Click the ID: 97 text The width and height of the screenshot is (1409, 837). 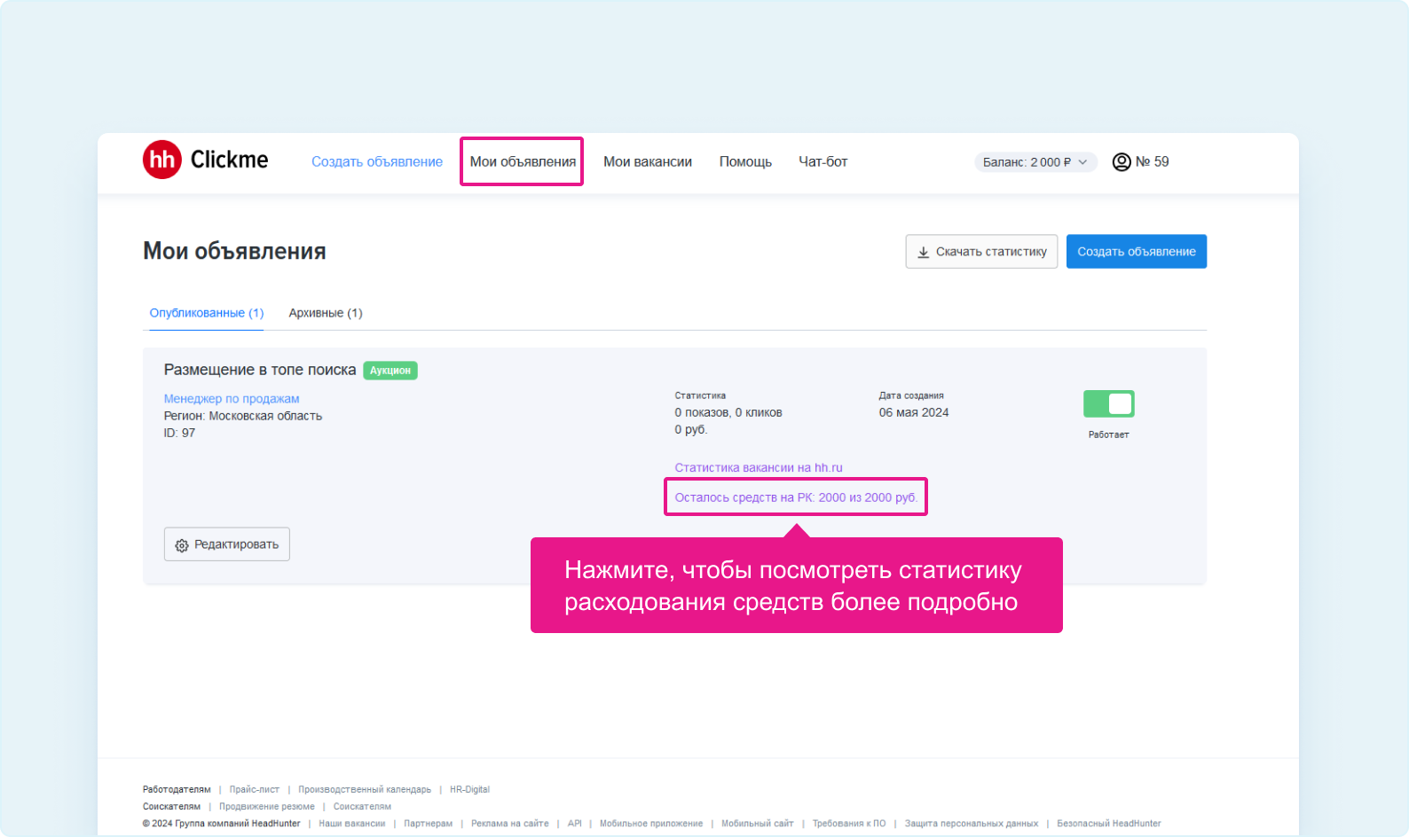(x=179, y=433)
